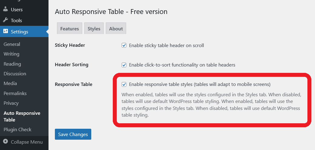Image resolution: width=315 pixels, height=150 pixels.
Task: Uncheck Enable responsive table styles
Action: point(124,84)
